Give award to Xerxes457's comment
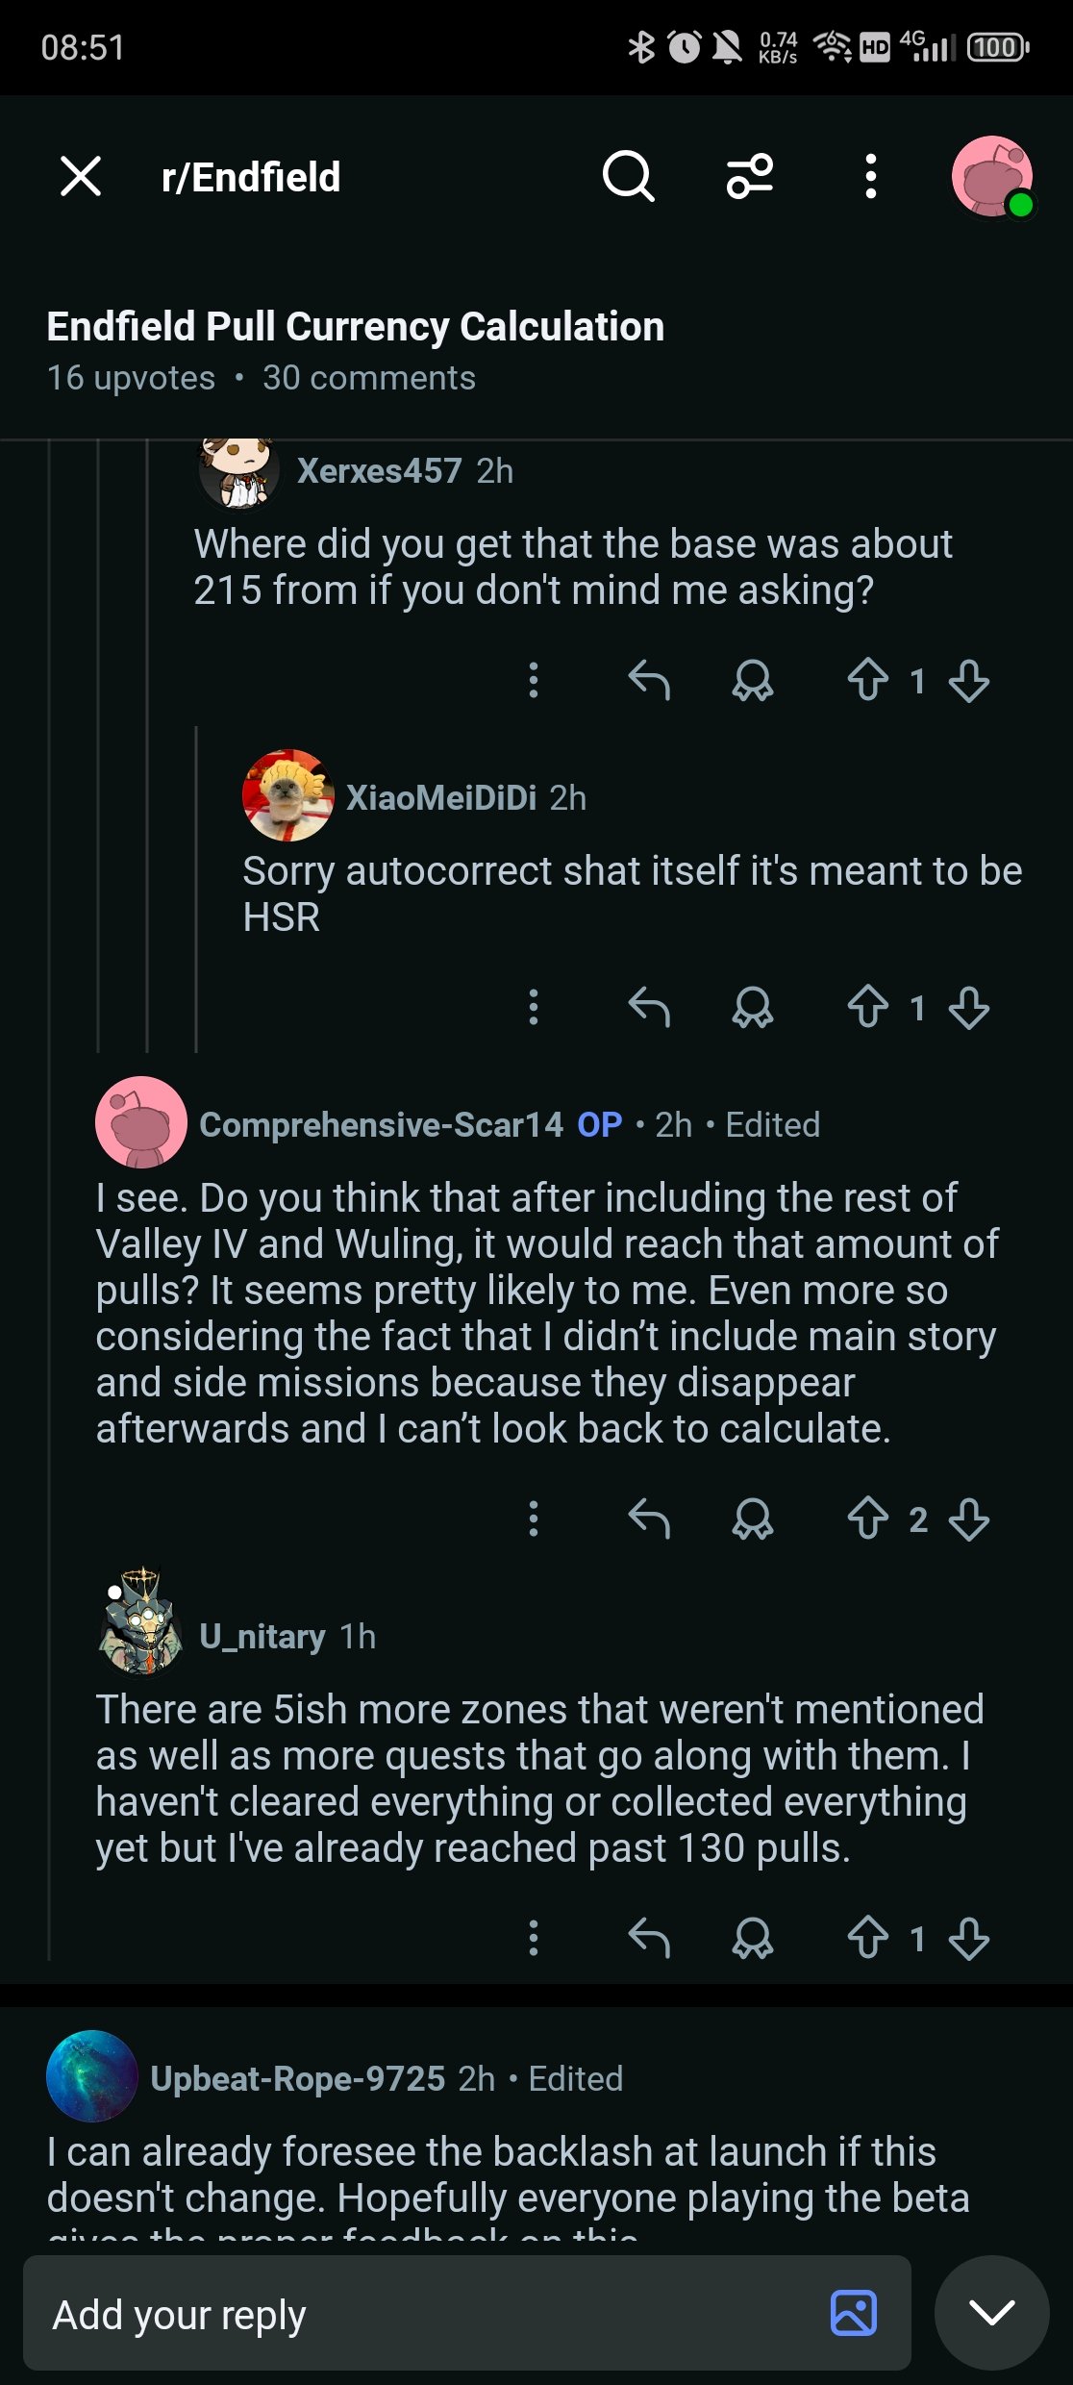 tap(752, 680)
